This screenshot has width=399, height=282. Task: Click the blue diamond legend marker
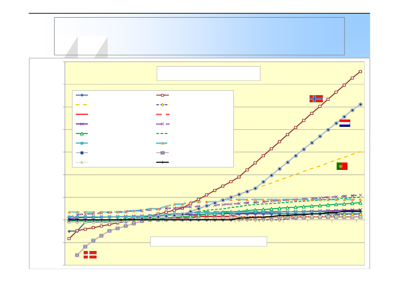[x=82, y=95]
